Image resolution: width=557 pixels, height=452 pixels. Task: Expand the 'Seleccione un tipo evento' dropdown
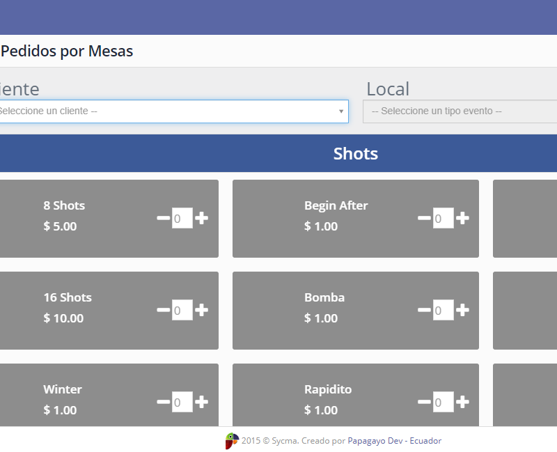[x=460, y=111]
